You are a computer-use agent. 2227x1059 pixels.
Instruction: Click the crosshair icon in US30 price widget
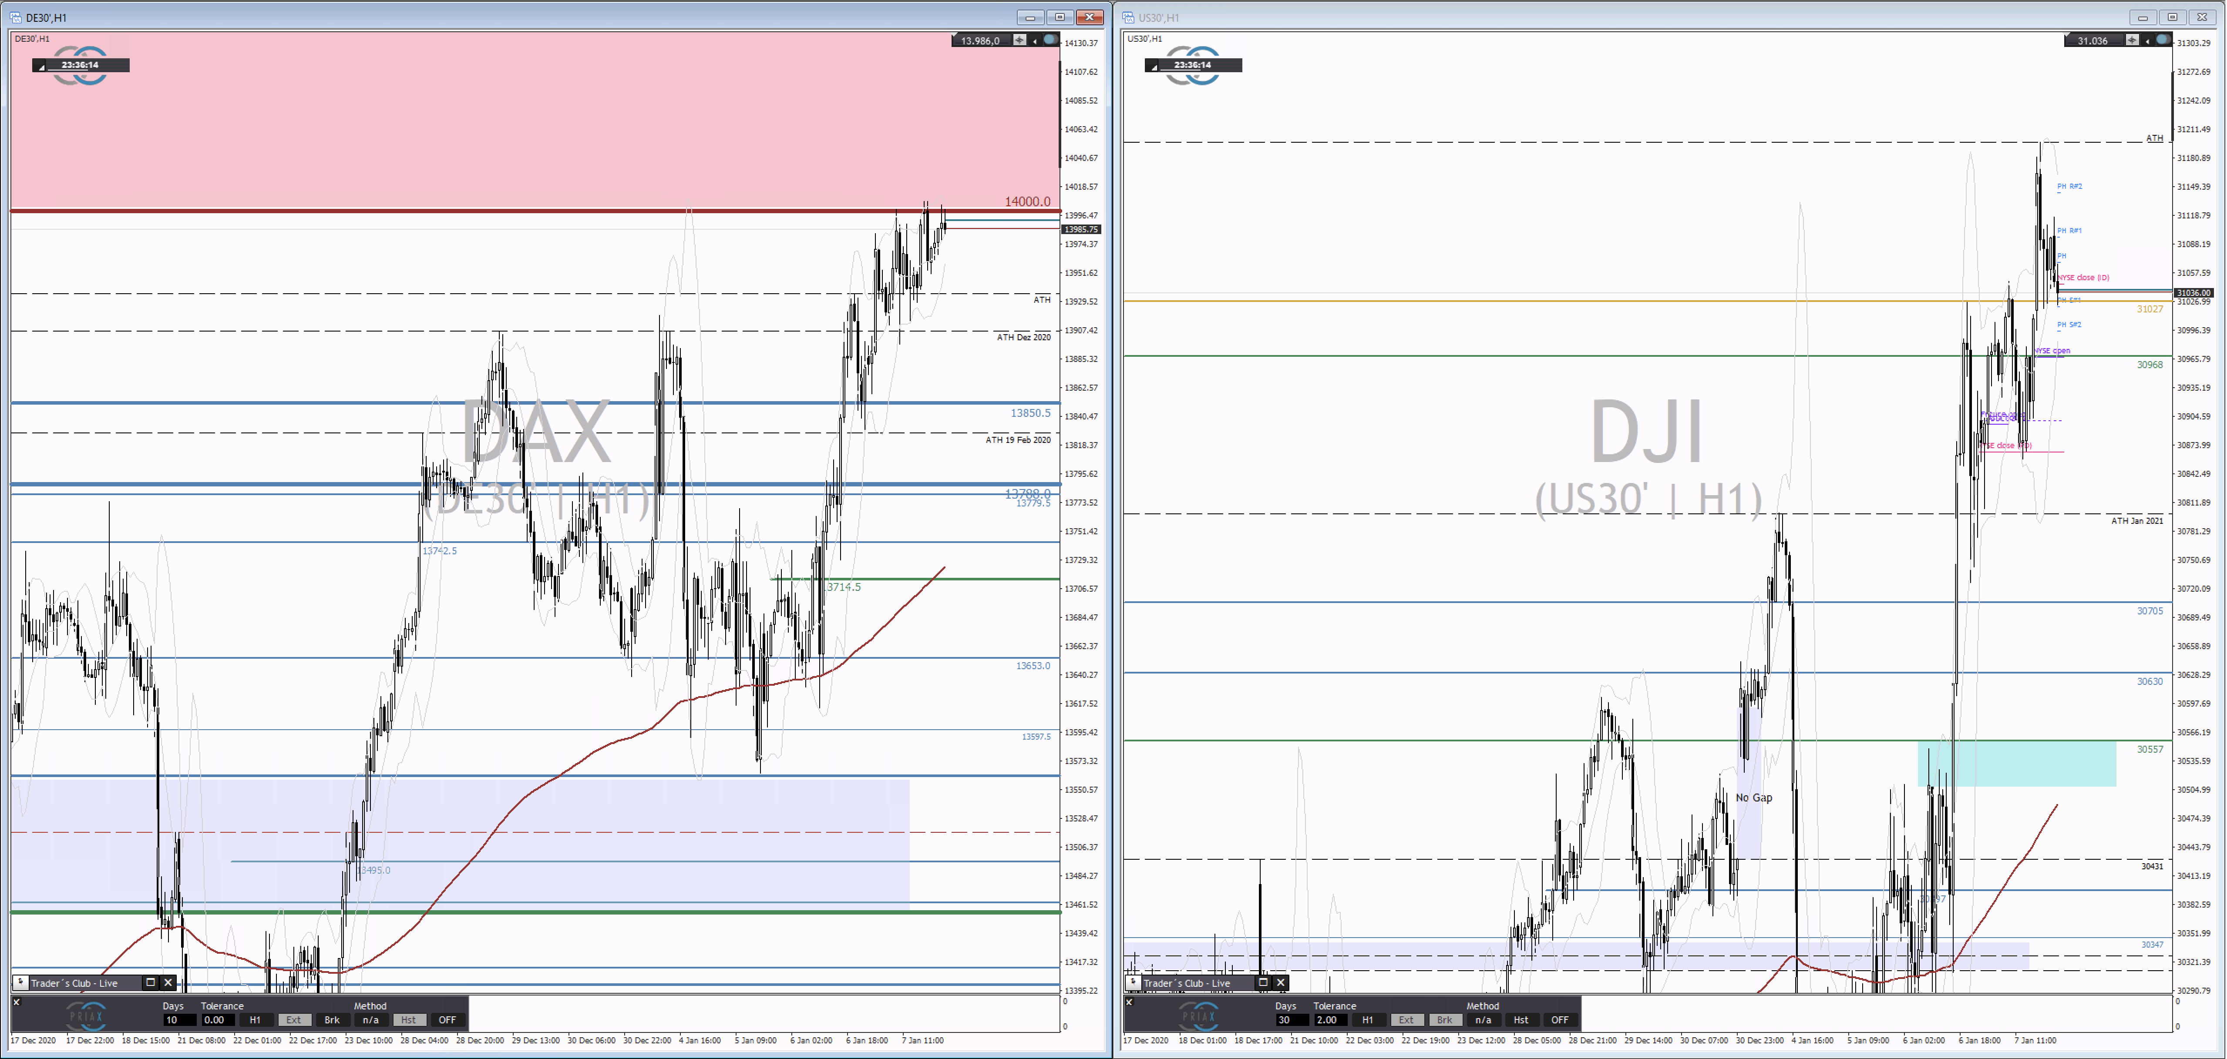coord(2133,40)
